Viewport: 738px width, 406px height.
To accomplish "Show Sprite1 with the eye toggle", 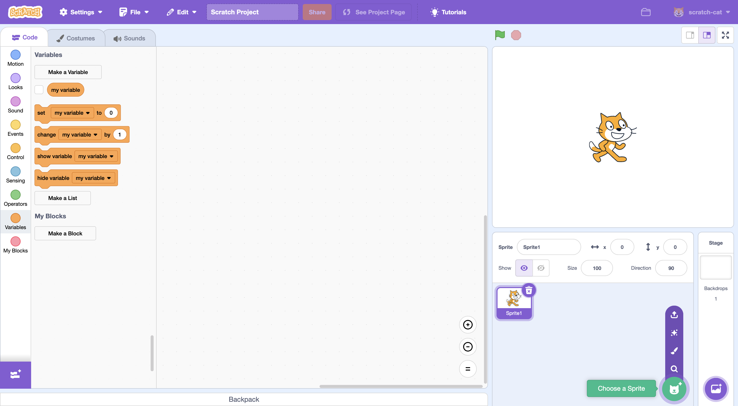I will tap(524, 268).
